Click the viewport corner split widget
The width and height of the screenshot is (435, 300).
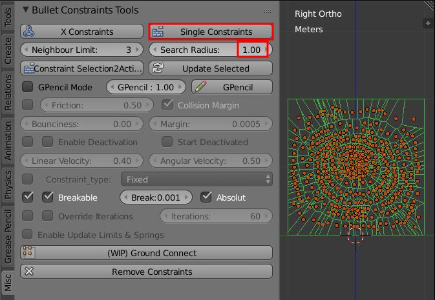pyautogui.click(x=429, y=6)
